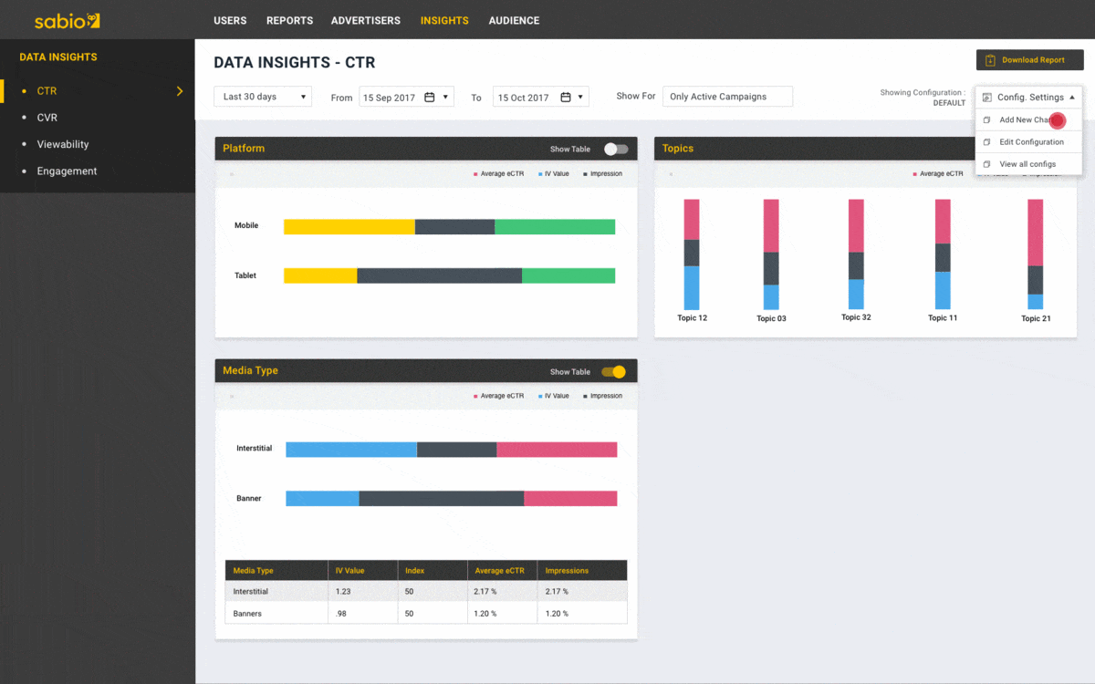Disable Show Table for Media Type chart
Screen dimensions: 1095x684
(613, 371)
